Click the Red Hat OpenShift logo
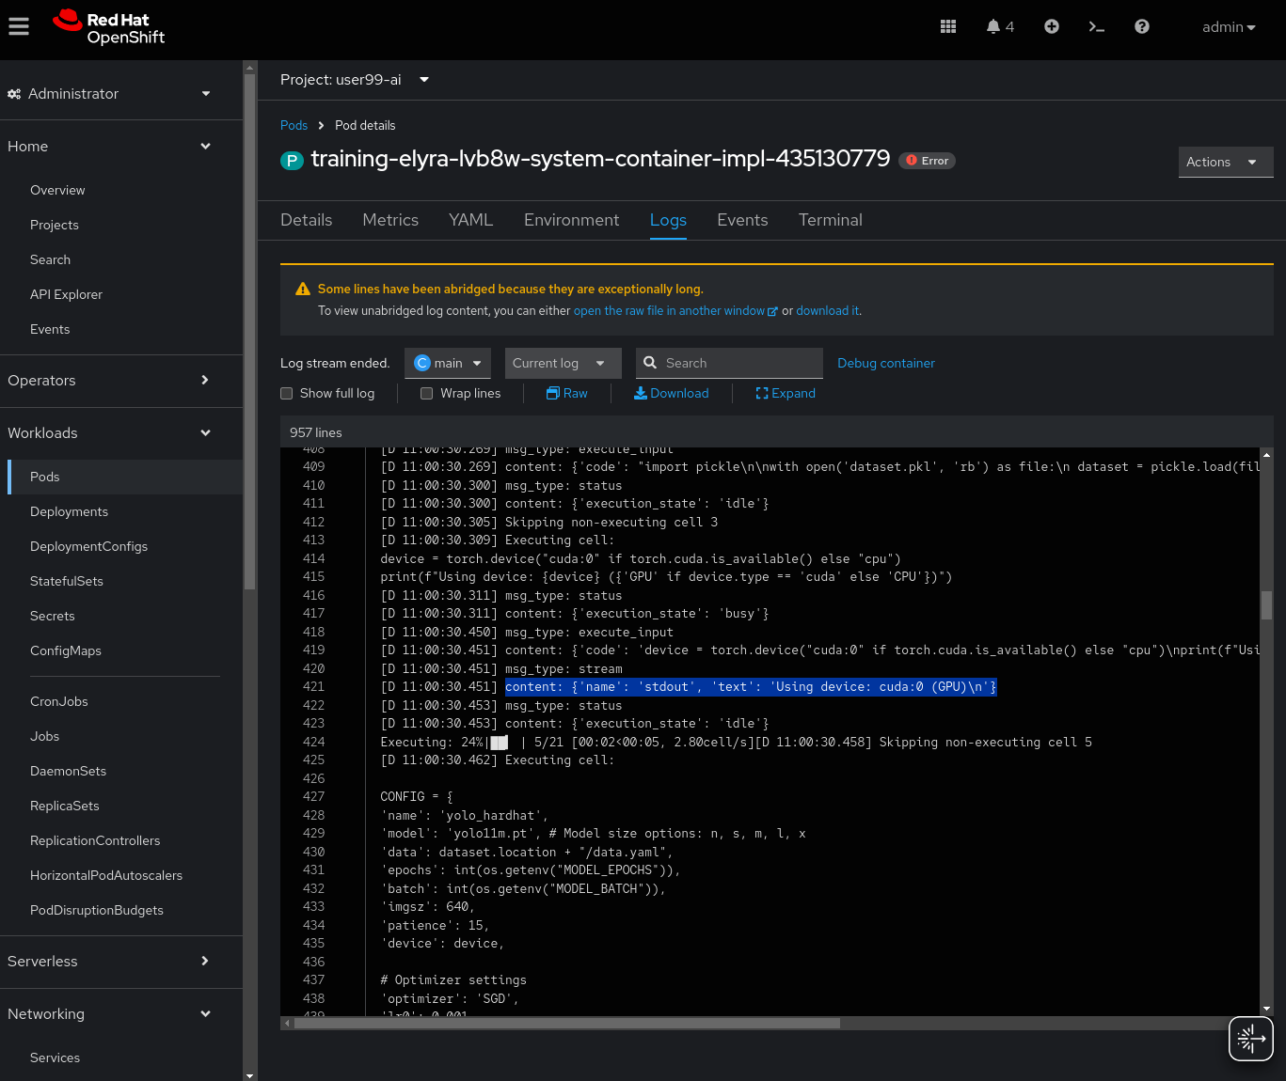This screenshot has width=1286, height=1081. (109, 28)
